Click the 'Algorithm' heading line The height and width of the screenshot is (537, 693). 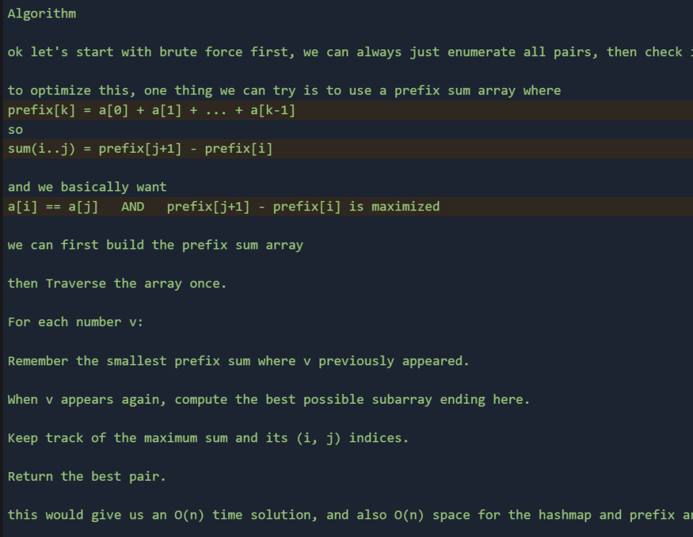coord(42,14)
